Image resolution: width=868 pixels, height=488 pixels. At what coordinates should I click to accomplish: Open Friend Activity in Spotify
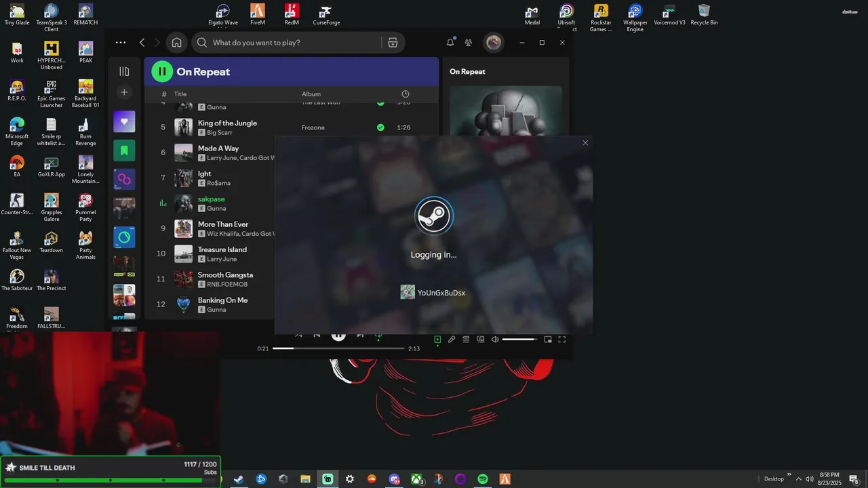click(468, 42)
